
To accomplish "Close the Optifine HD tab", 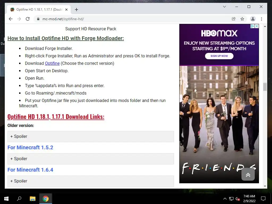I will pyautogui.click(x=66, y=10).
